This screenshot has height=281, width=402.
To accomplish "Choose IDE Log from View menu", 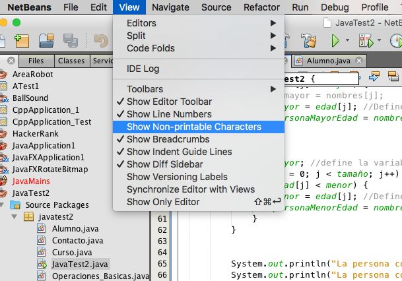I will [x=199, y=69].
